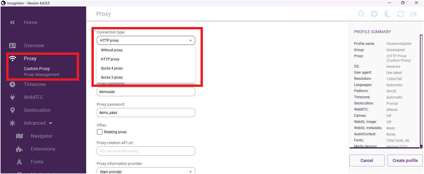Click the Extensions puzzle piece icon

(x=19, y=149)
